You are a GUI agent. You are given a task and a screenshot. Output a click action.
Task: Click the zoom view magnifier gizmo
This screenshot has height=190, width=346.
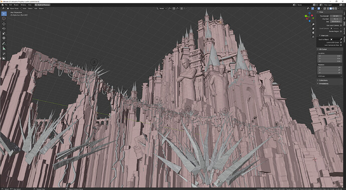click(313, 24)
